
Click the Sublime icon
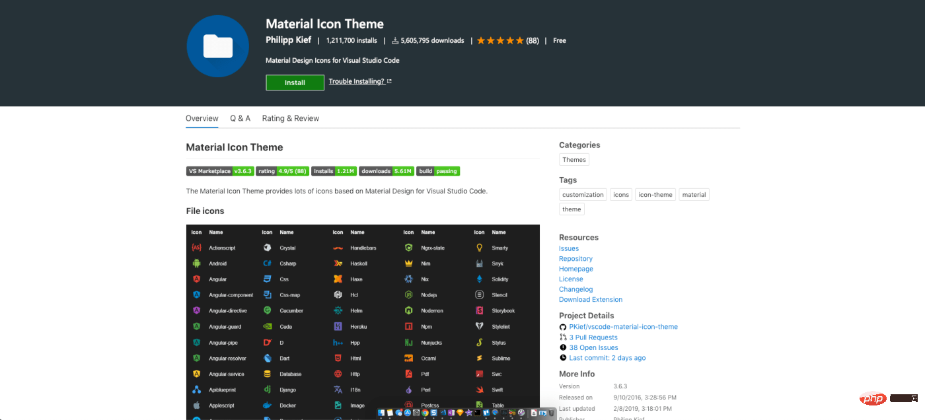(479, 358)
